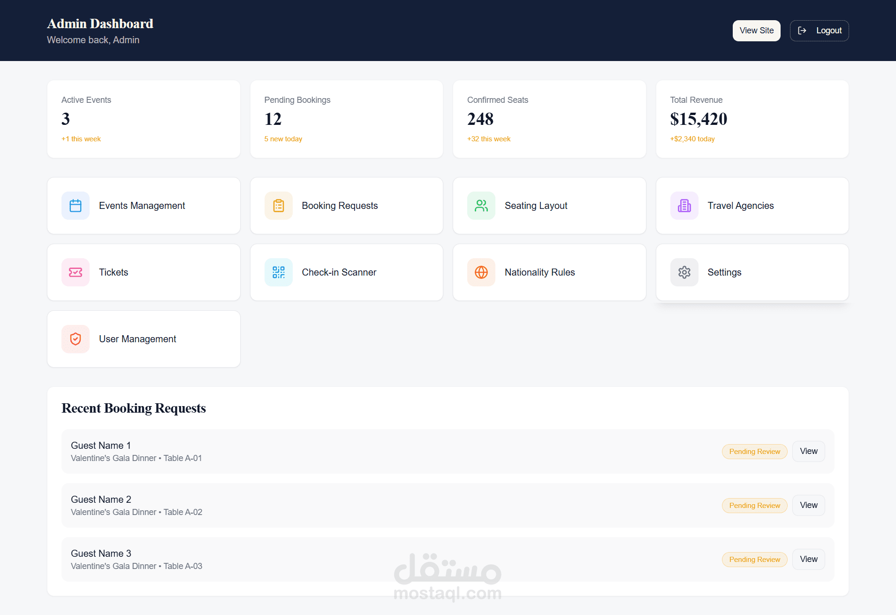Open Events Management label

point(142,206)
